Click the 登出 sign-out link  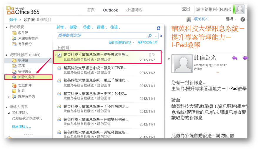pyautogui.click(x=186, y=9)
